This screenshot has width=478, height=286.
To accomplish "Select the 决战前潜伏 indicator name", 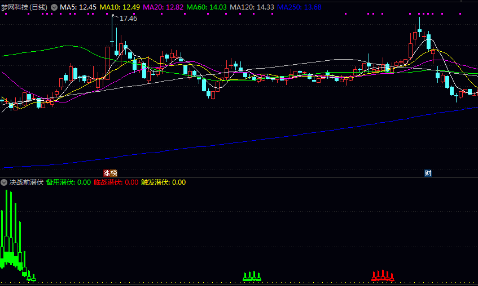I will coord(27,182).
